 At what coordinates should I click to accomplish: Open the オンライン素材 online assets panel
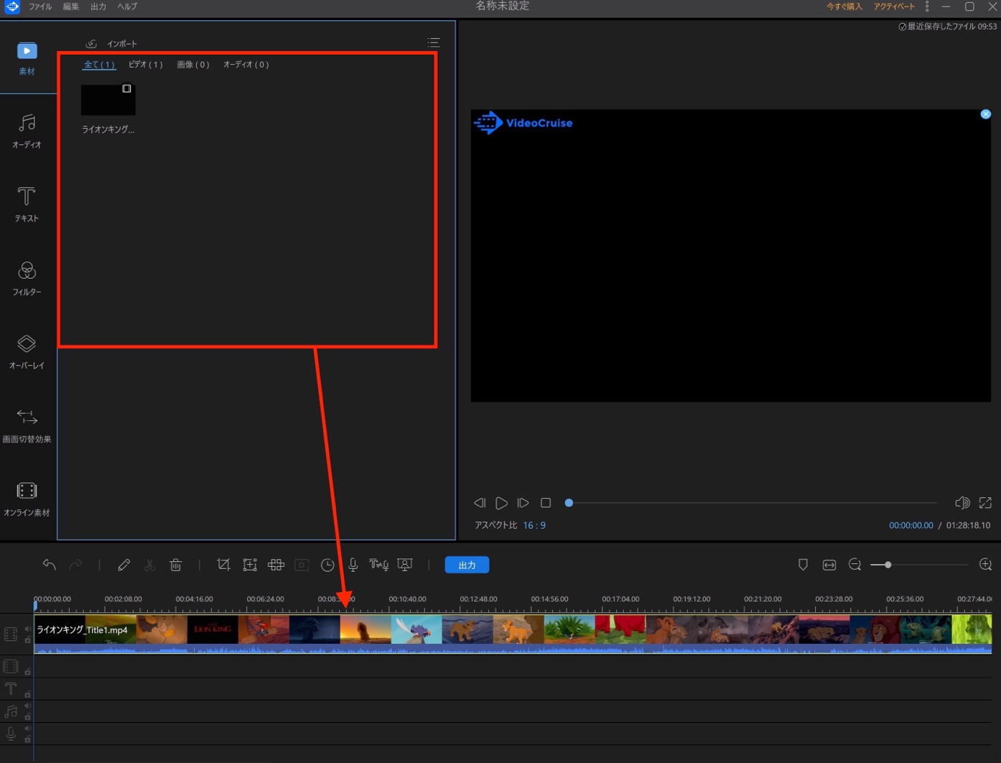pyautogui.click(x=27, y=499)
